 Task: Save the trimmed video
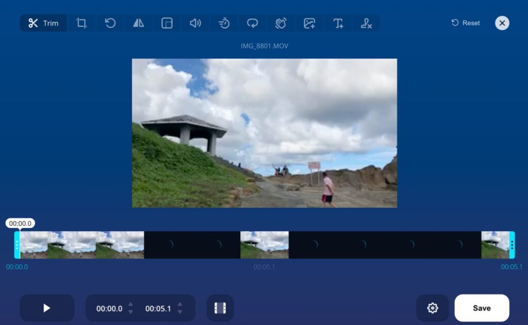click(x=482, y=307)
